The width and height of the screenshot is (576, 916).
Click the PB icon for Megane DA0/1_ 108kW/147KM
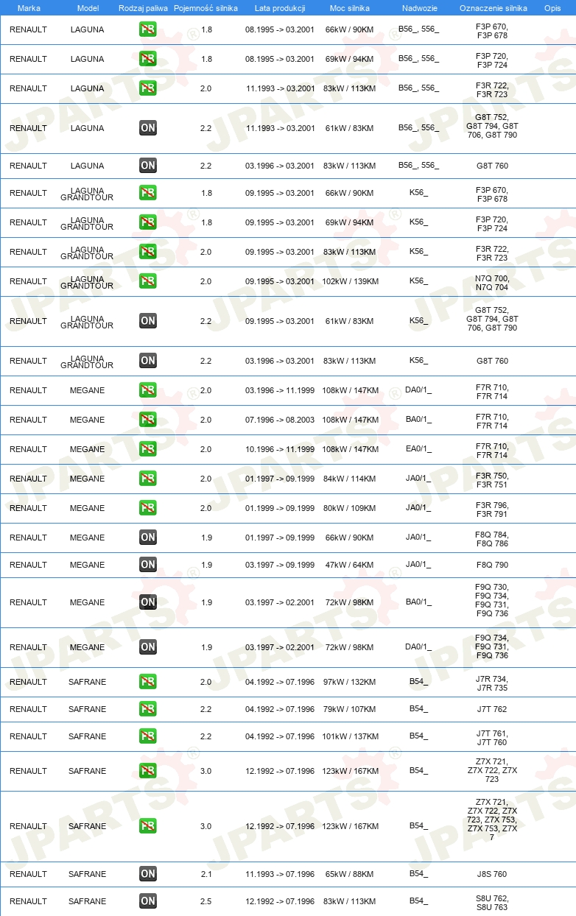point(148,390)
